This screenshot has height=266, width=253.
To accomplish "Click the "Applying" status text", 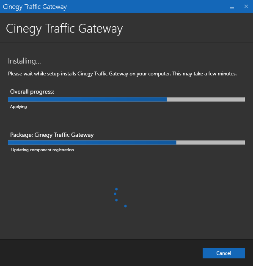I will click(x=19, y=107).
